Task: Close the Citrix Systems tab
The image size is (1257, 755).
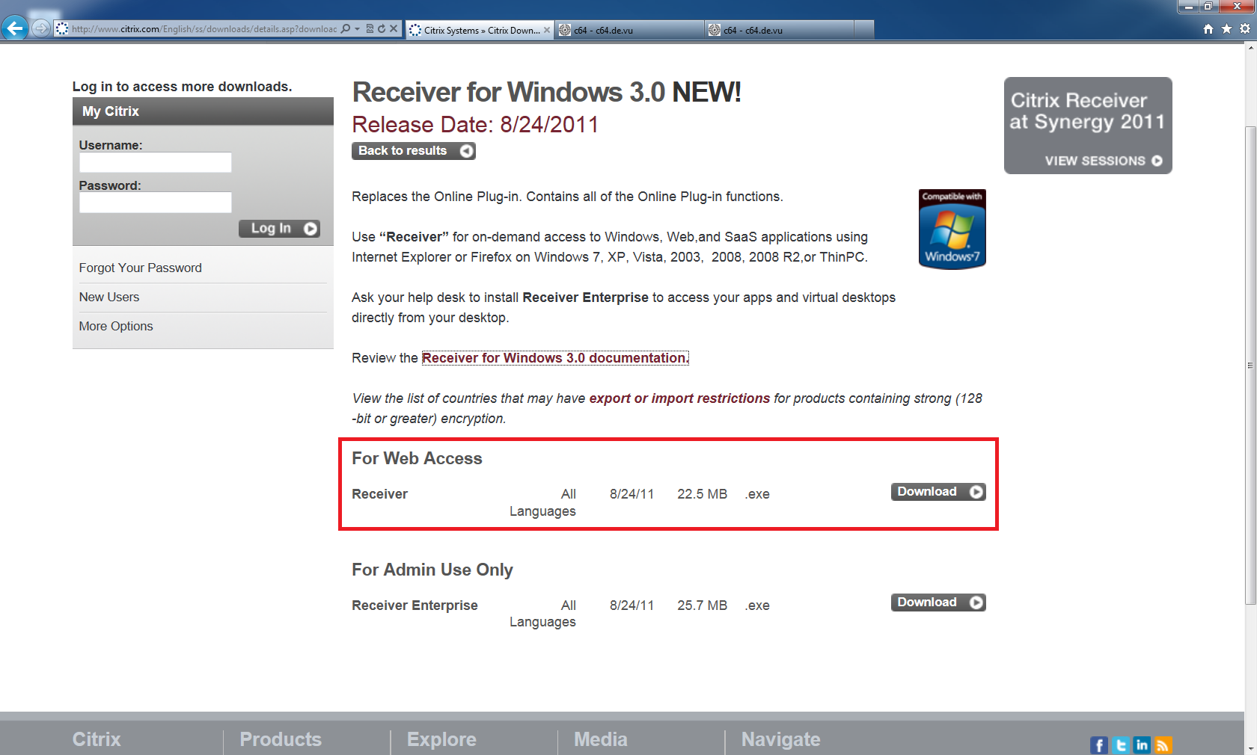Action: [x=547, y=30]
